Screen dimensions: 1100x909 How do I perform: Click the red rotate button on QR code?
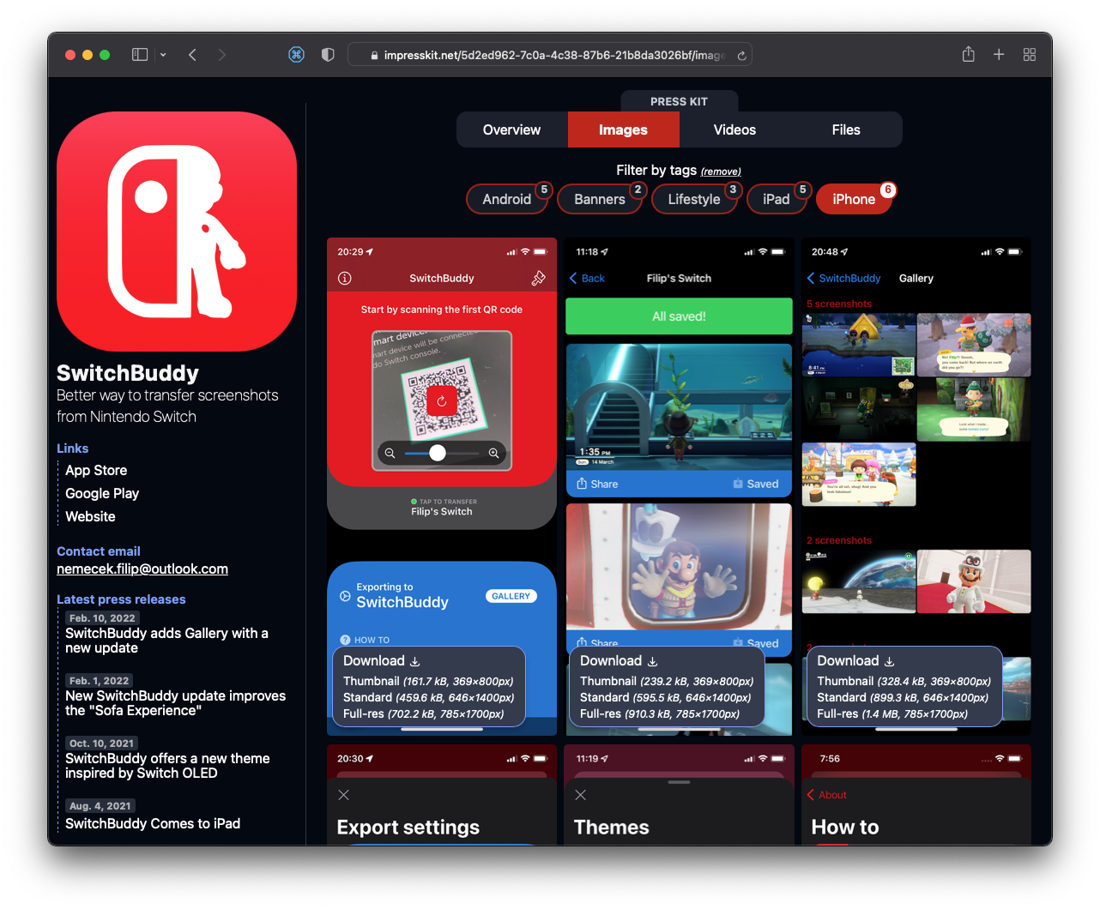(442, 400)
